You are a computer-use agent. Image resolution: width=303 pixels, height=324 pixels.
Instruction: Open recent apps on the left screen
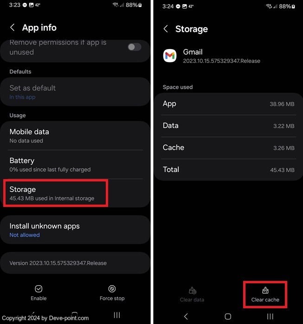(117, 315)
